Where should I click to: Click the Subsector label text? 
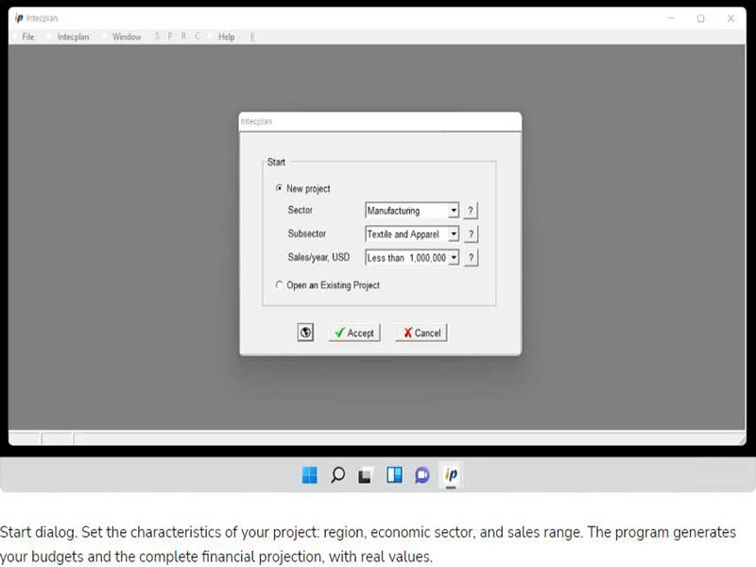306,233
